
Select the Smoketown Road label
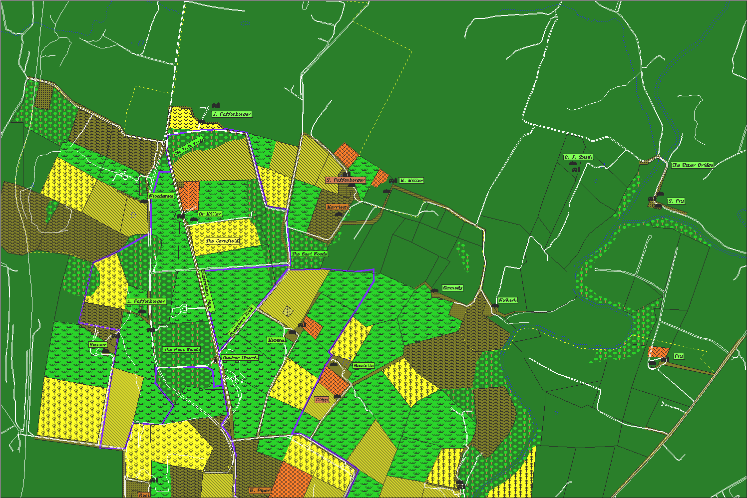click(x=242, y=319)
